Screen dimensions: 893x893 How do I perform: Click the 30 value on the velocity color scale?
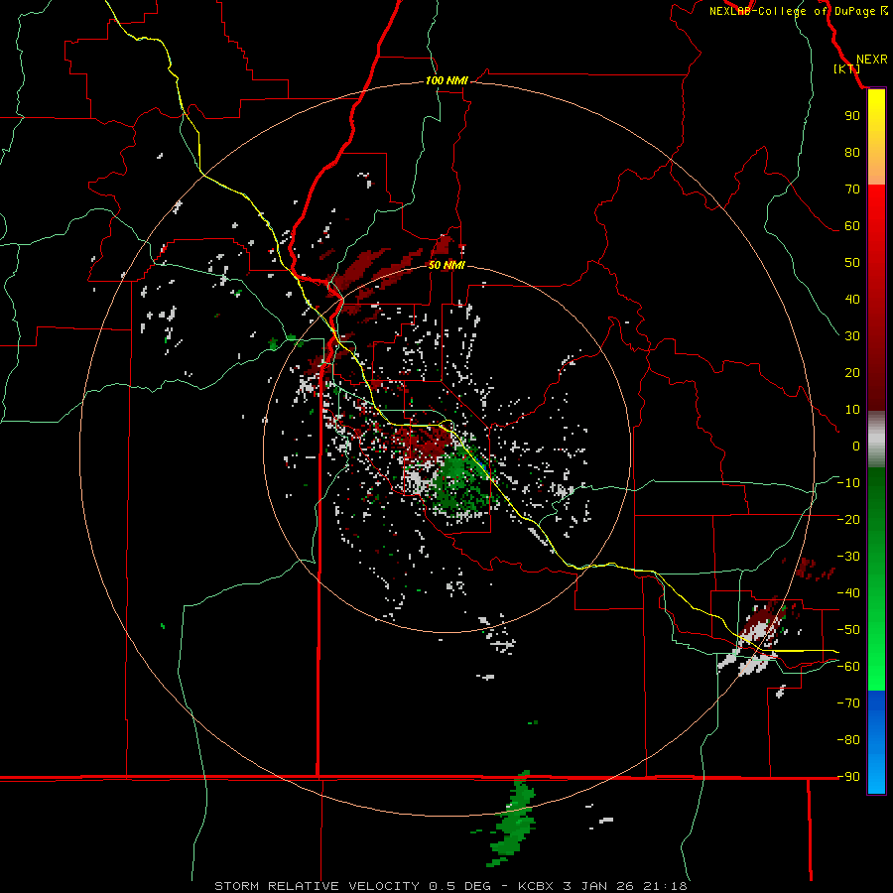click(x=852, y=336)
